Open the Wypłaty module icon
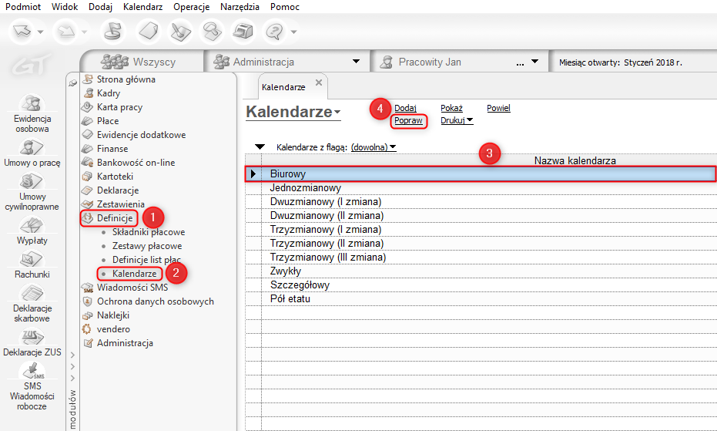The width and height of the screenshot is (717, 431). [x=32, y=225]
